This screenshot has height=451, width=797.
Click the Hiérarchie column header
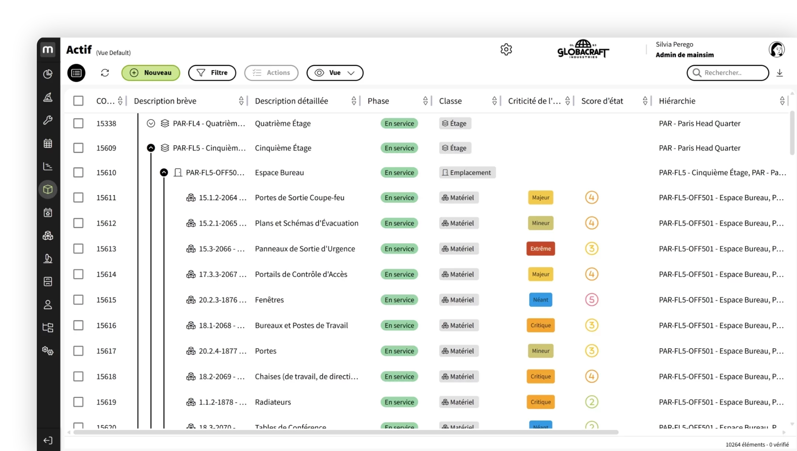677,101
